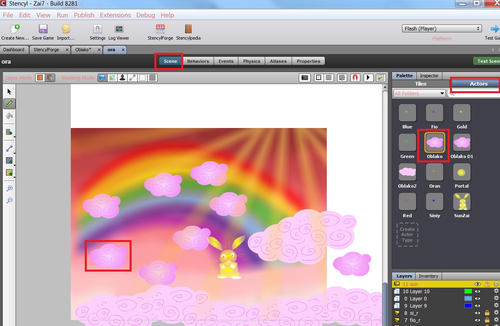Image resolution: width=500 pixels, height=326 pixels.
Task: Open the Log Viewer
Action: [119, 32]
